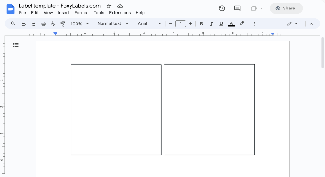
Task: Click inside the left label cell
Action: pos(116,109)
